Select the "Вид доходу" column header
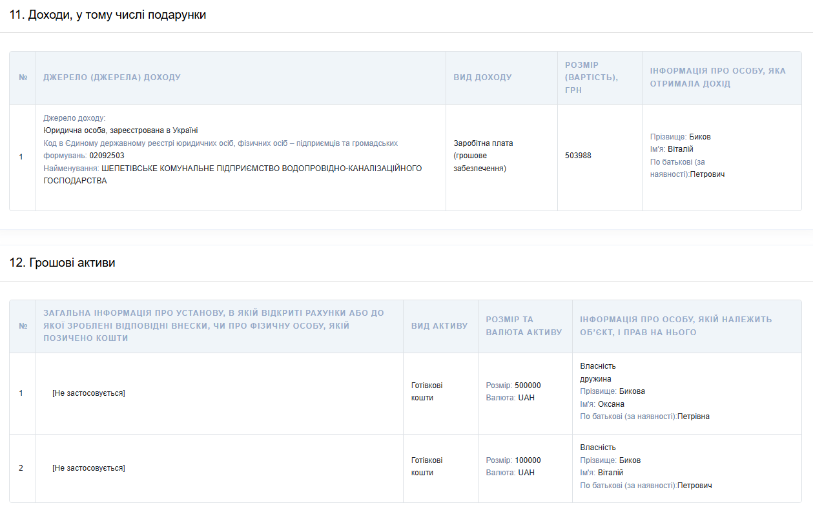 click(482, 77)
